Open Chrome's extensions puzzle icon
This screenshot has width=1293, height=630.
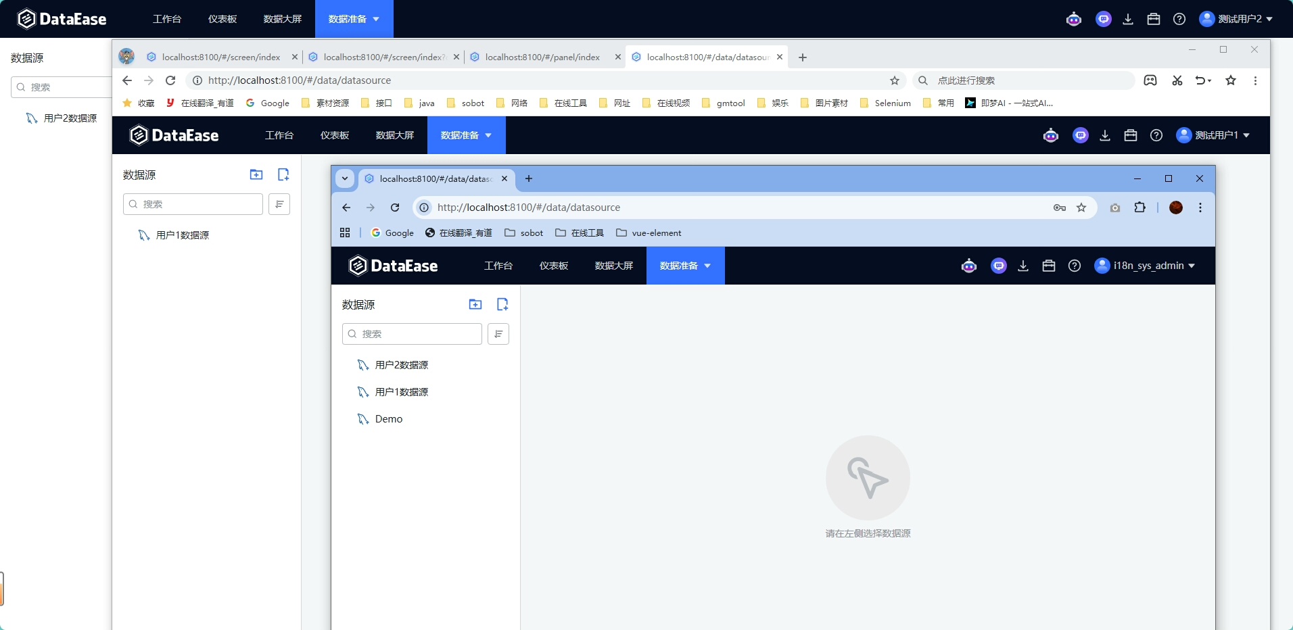(1140, 208)
